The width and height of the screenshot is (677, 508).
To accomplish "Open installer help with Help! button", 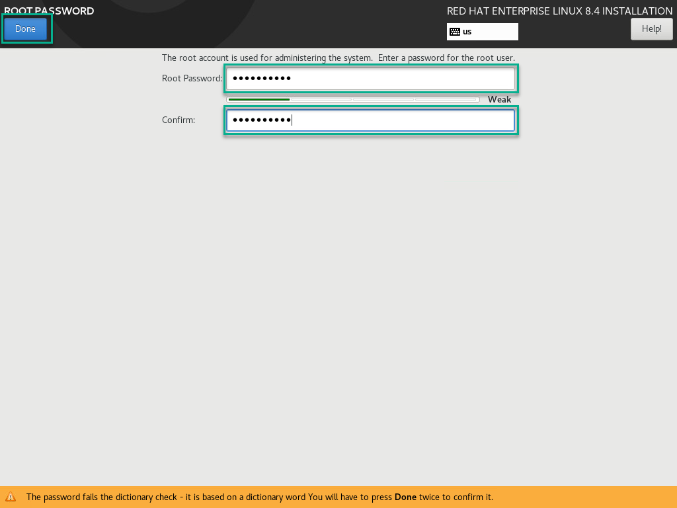I will pyautogui.click(x=651, y=29).
